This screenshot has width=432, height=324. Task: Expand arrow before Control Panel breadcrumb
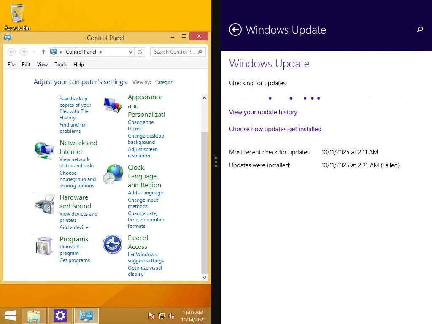click(x=61, y=52)
